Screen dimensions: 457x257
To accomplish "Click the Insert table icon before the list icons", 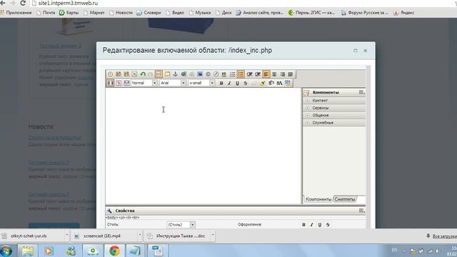I will tap(224, 74).
